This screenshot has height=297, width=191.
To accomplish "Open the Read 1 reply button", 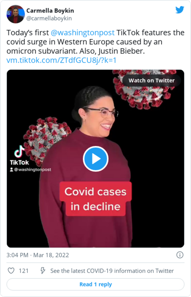I will [95, 284].
